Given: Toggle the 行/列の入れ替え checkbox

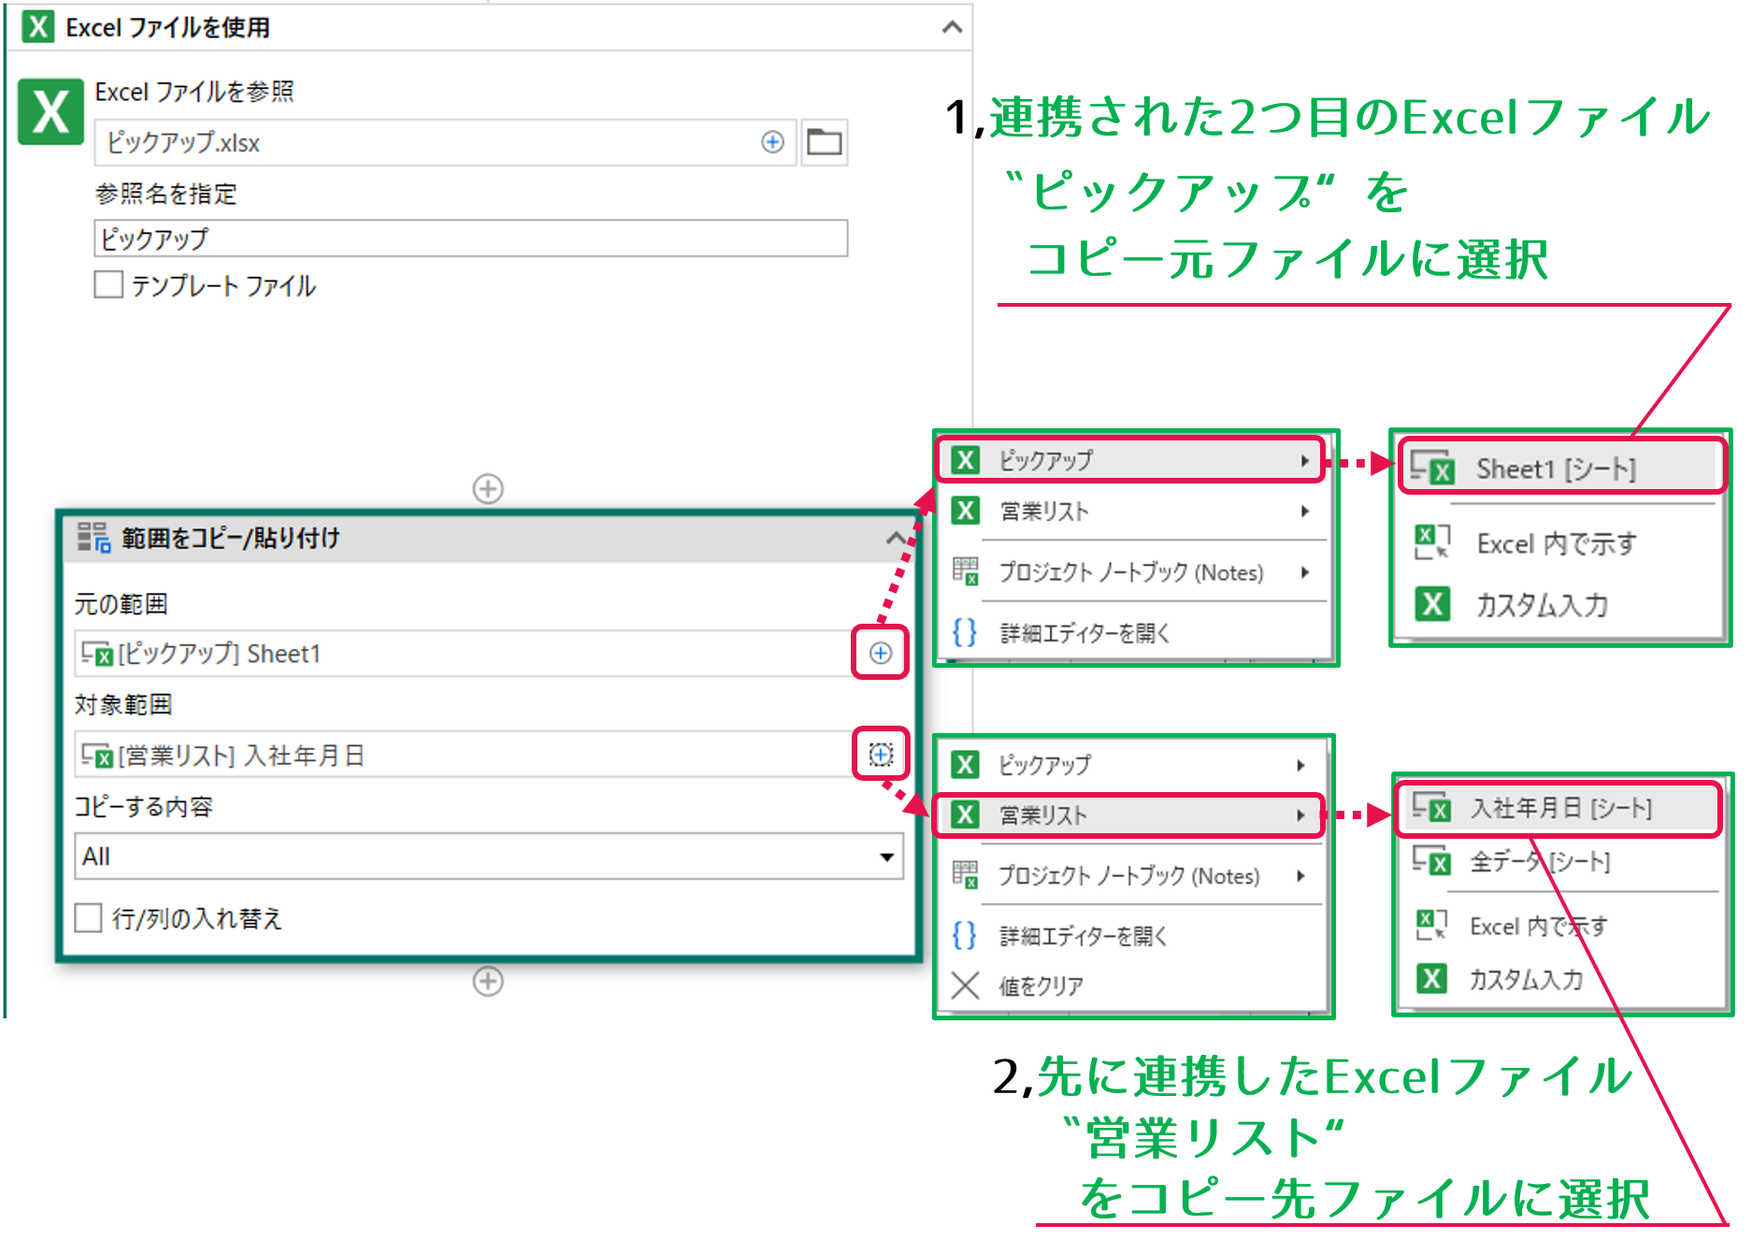Looking at the screenshot, I should coord(89,917).
